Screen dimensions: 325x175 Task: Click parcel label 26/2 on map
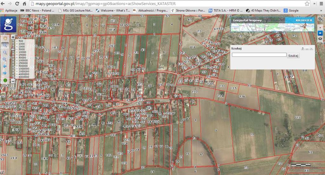pos(112,46)
